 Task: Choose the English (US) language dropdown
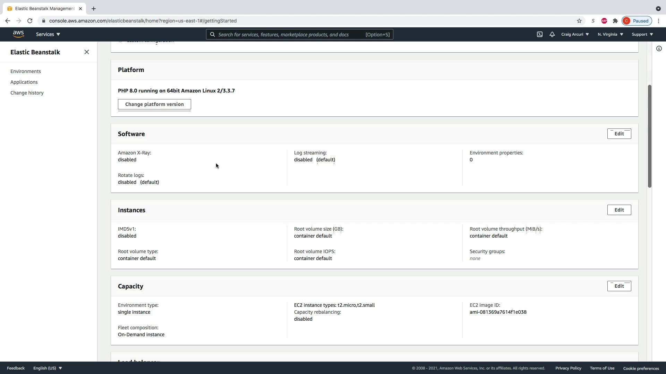48,368
